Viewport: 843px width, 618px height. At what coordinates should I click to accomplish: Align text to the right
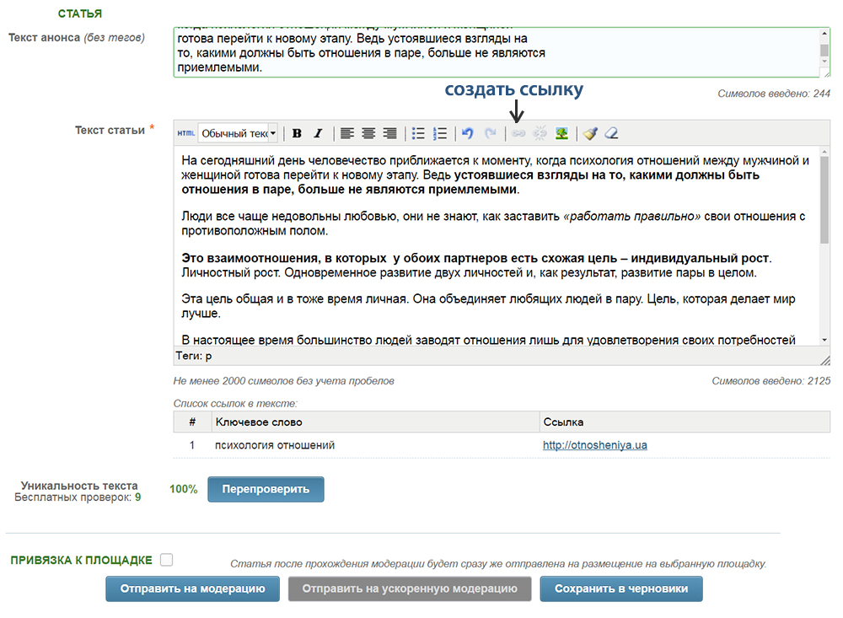(x=389, y=133)
